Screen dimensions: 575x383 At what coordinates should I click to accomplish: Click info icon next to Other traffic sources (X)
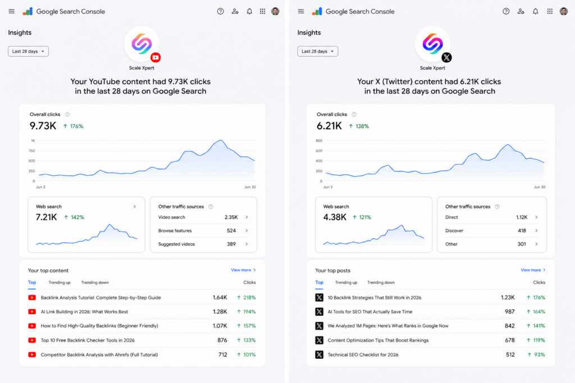click(498, 206)
